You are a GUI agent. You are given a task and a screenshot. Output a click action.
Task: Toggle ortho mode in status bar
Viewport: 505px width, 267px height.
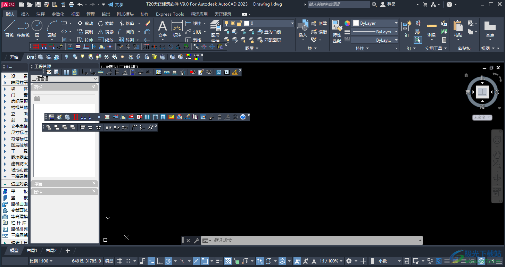coord(160,261)
